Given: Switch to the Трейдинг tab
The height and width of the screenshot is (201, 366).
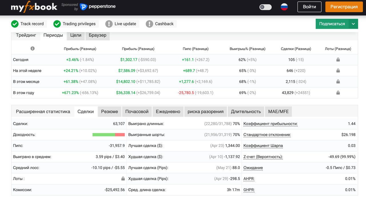Looking at the screenshot, I should point(26,35).
